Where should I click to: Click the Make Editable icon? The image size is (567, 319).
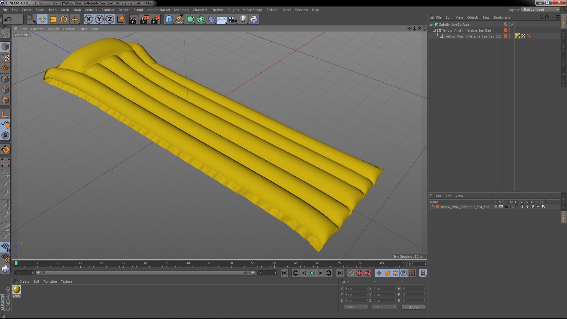click(5, 33)
